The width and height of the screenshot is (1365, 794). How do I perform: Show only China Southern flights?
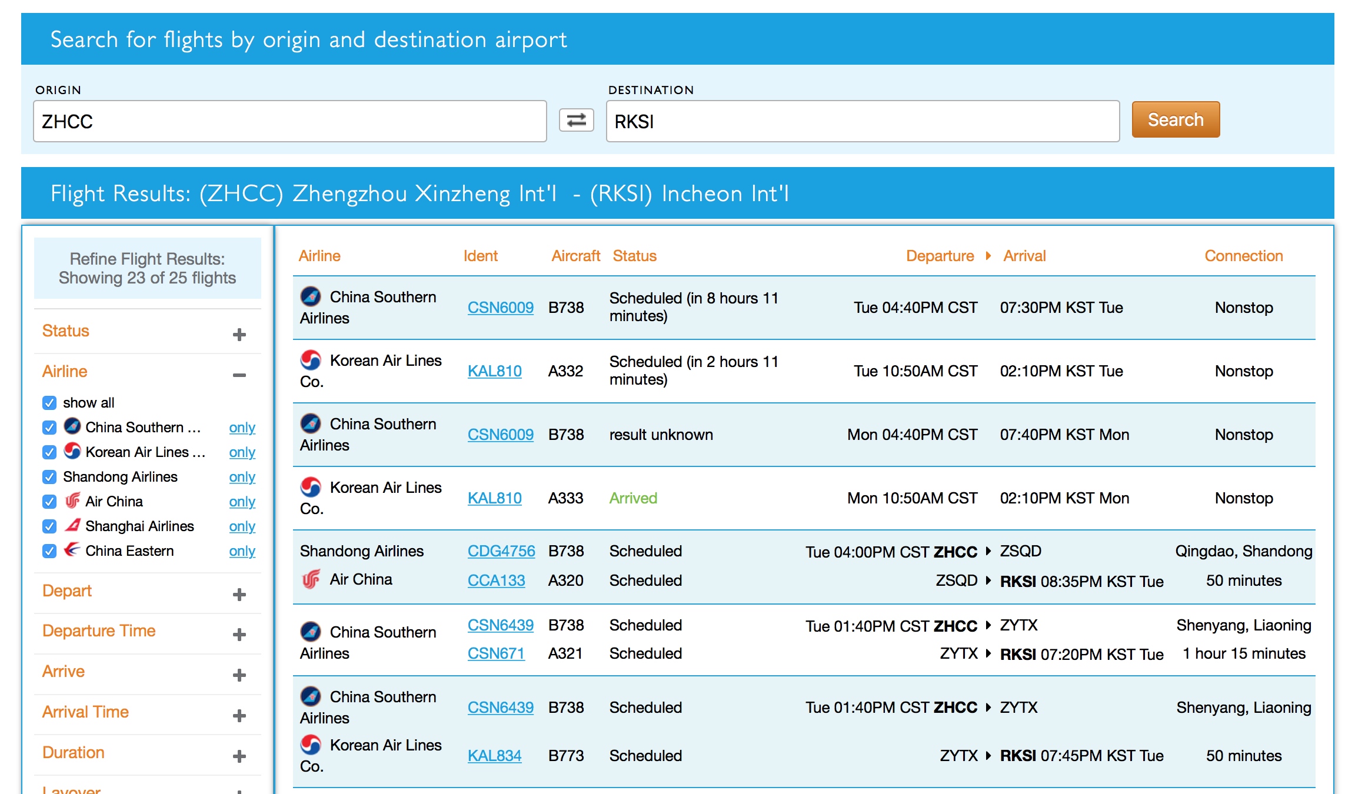[x=242, y=428]
